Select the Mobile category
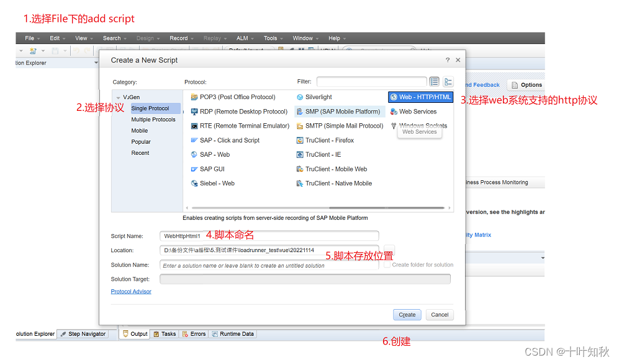619x363 pixels. (x=139, y=130)
